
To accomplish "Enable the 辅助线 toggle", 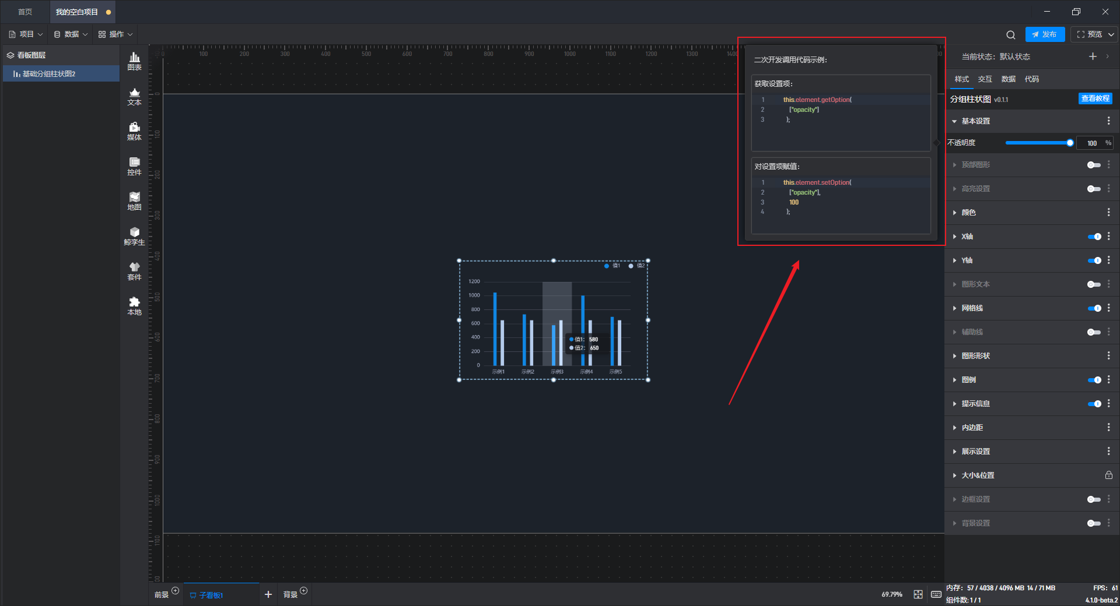I will 1094,332.
